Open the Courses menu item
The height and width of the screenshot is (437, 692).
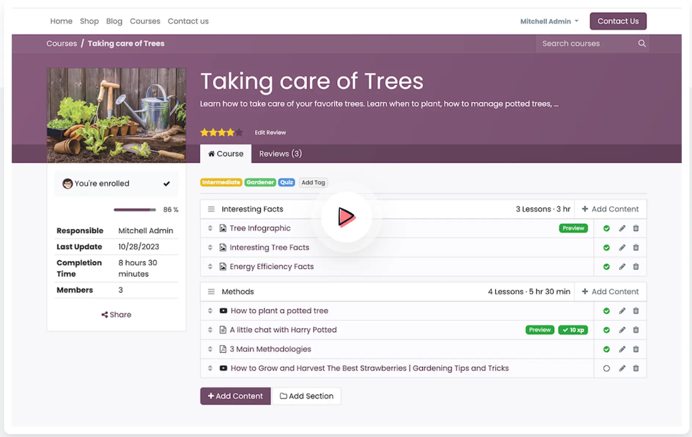pos(145,21)
